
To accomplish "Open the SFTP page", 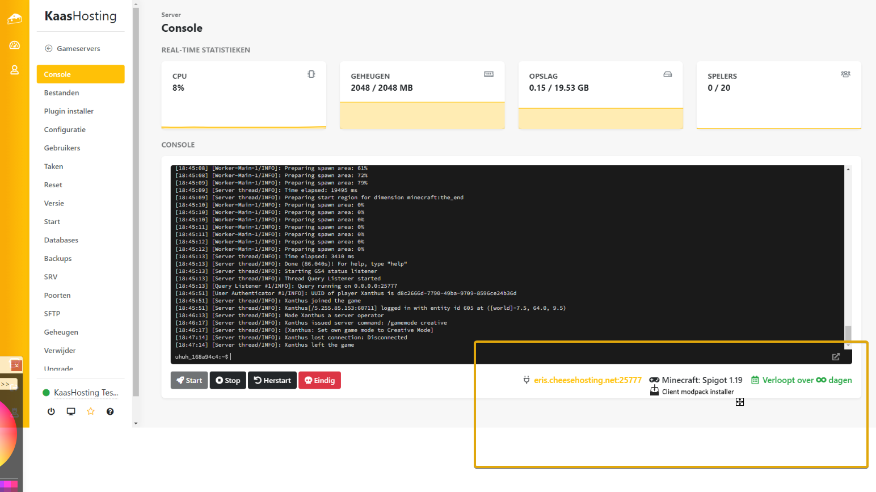I will [52, 314].
